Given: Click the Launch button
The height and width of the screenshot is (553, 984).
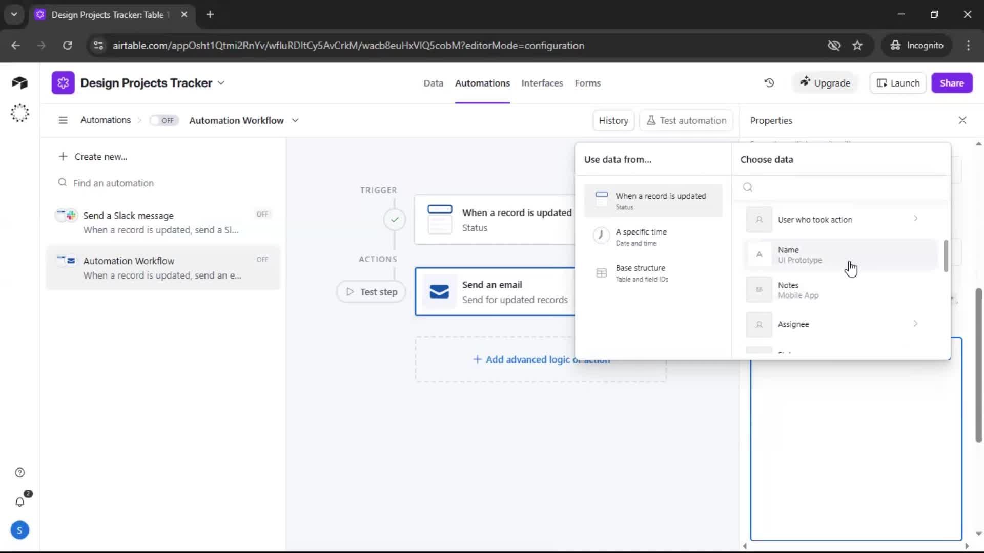Looking at the screenshot, I should tap(898, 83).
